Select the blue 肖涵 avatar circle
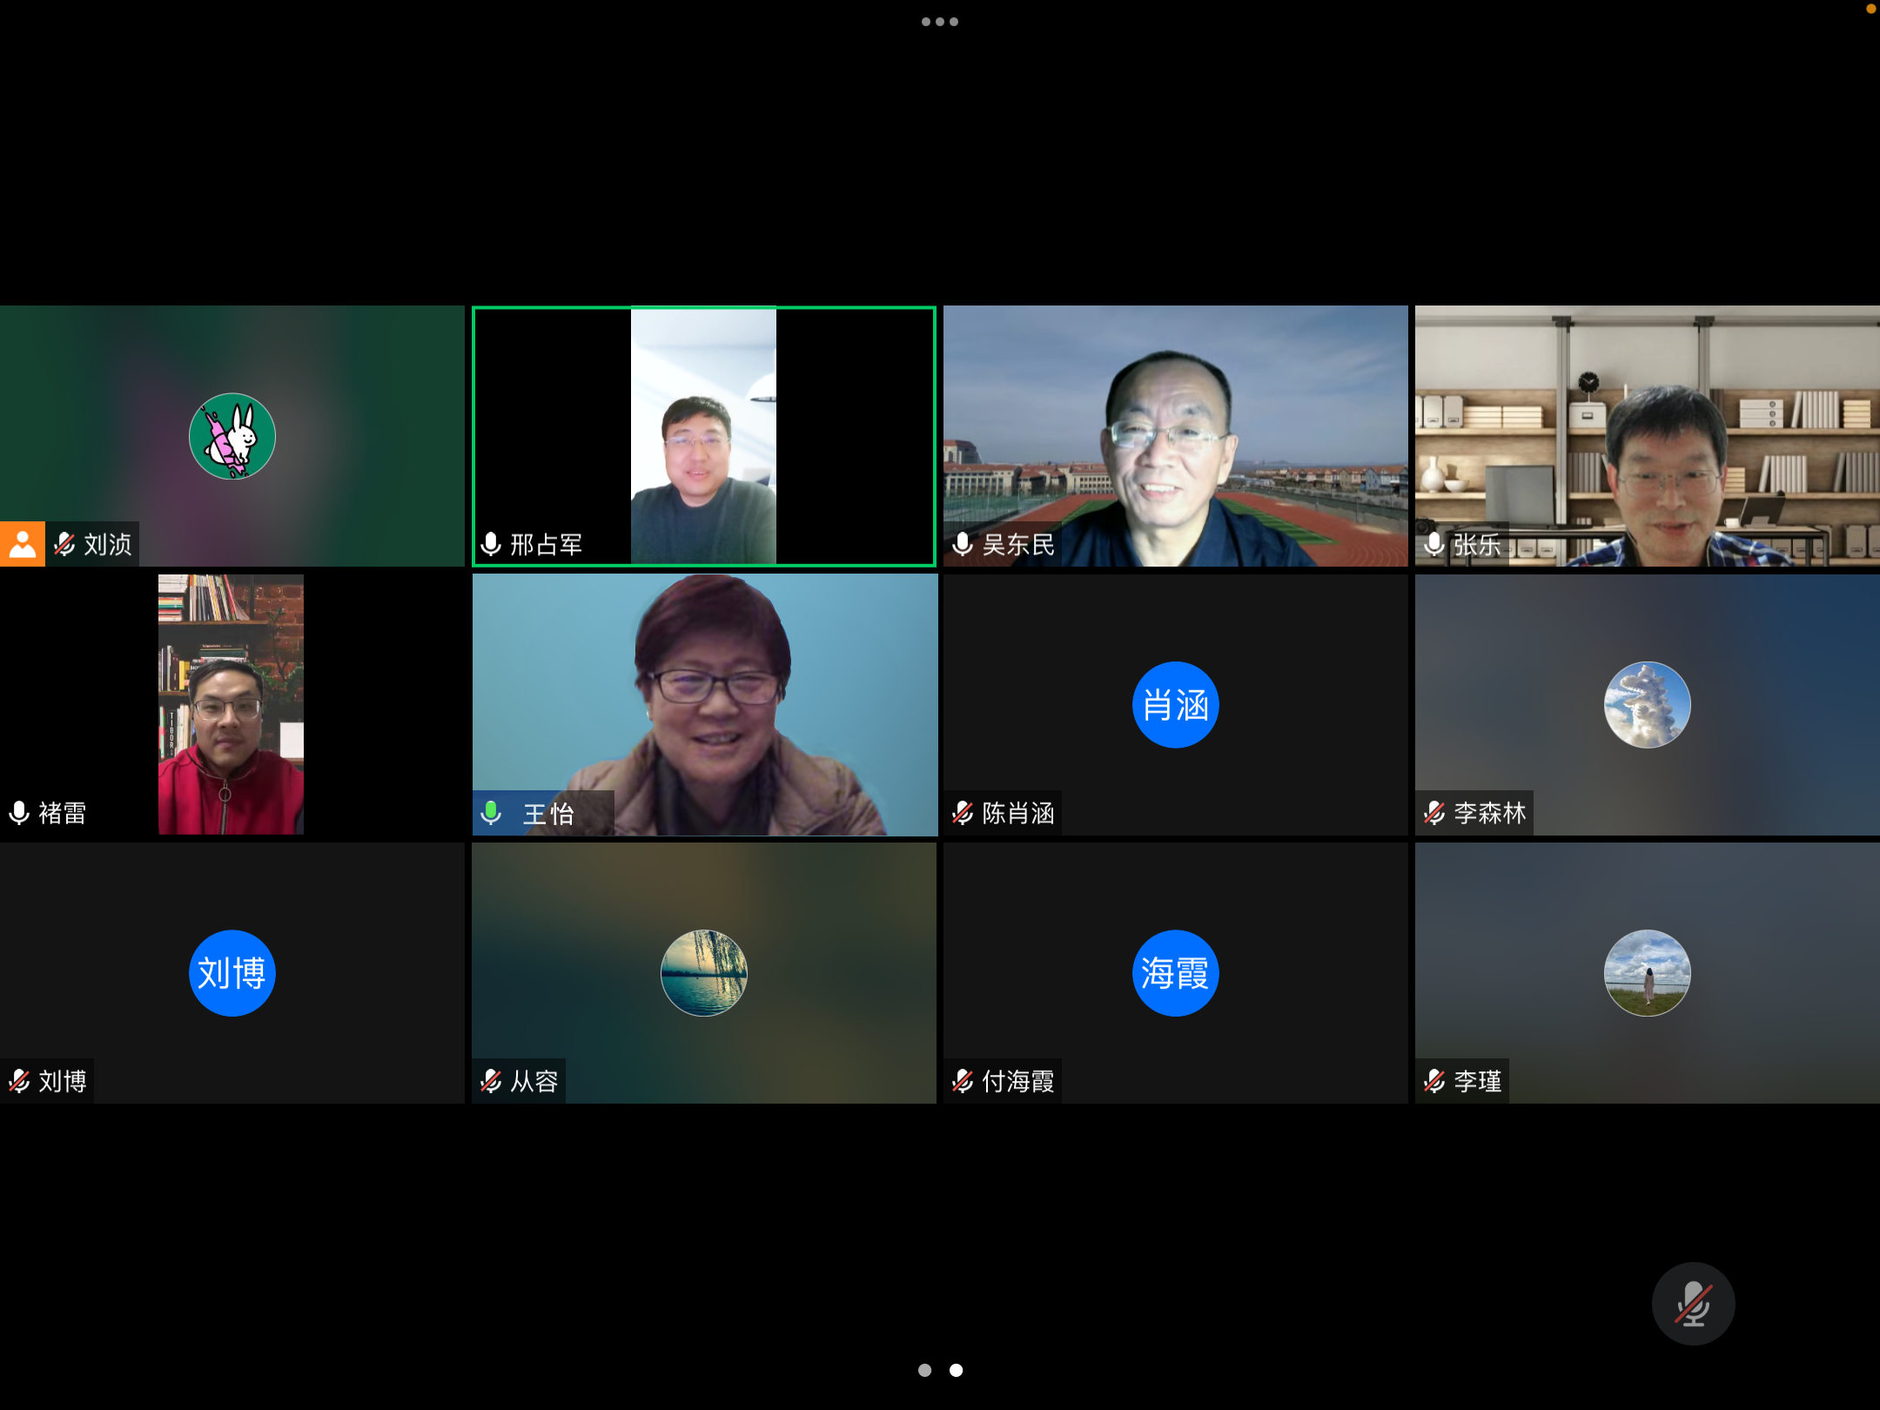Image resolution: width=1880 pixels, height=1410 pixels. click(1175, 704)
